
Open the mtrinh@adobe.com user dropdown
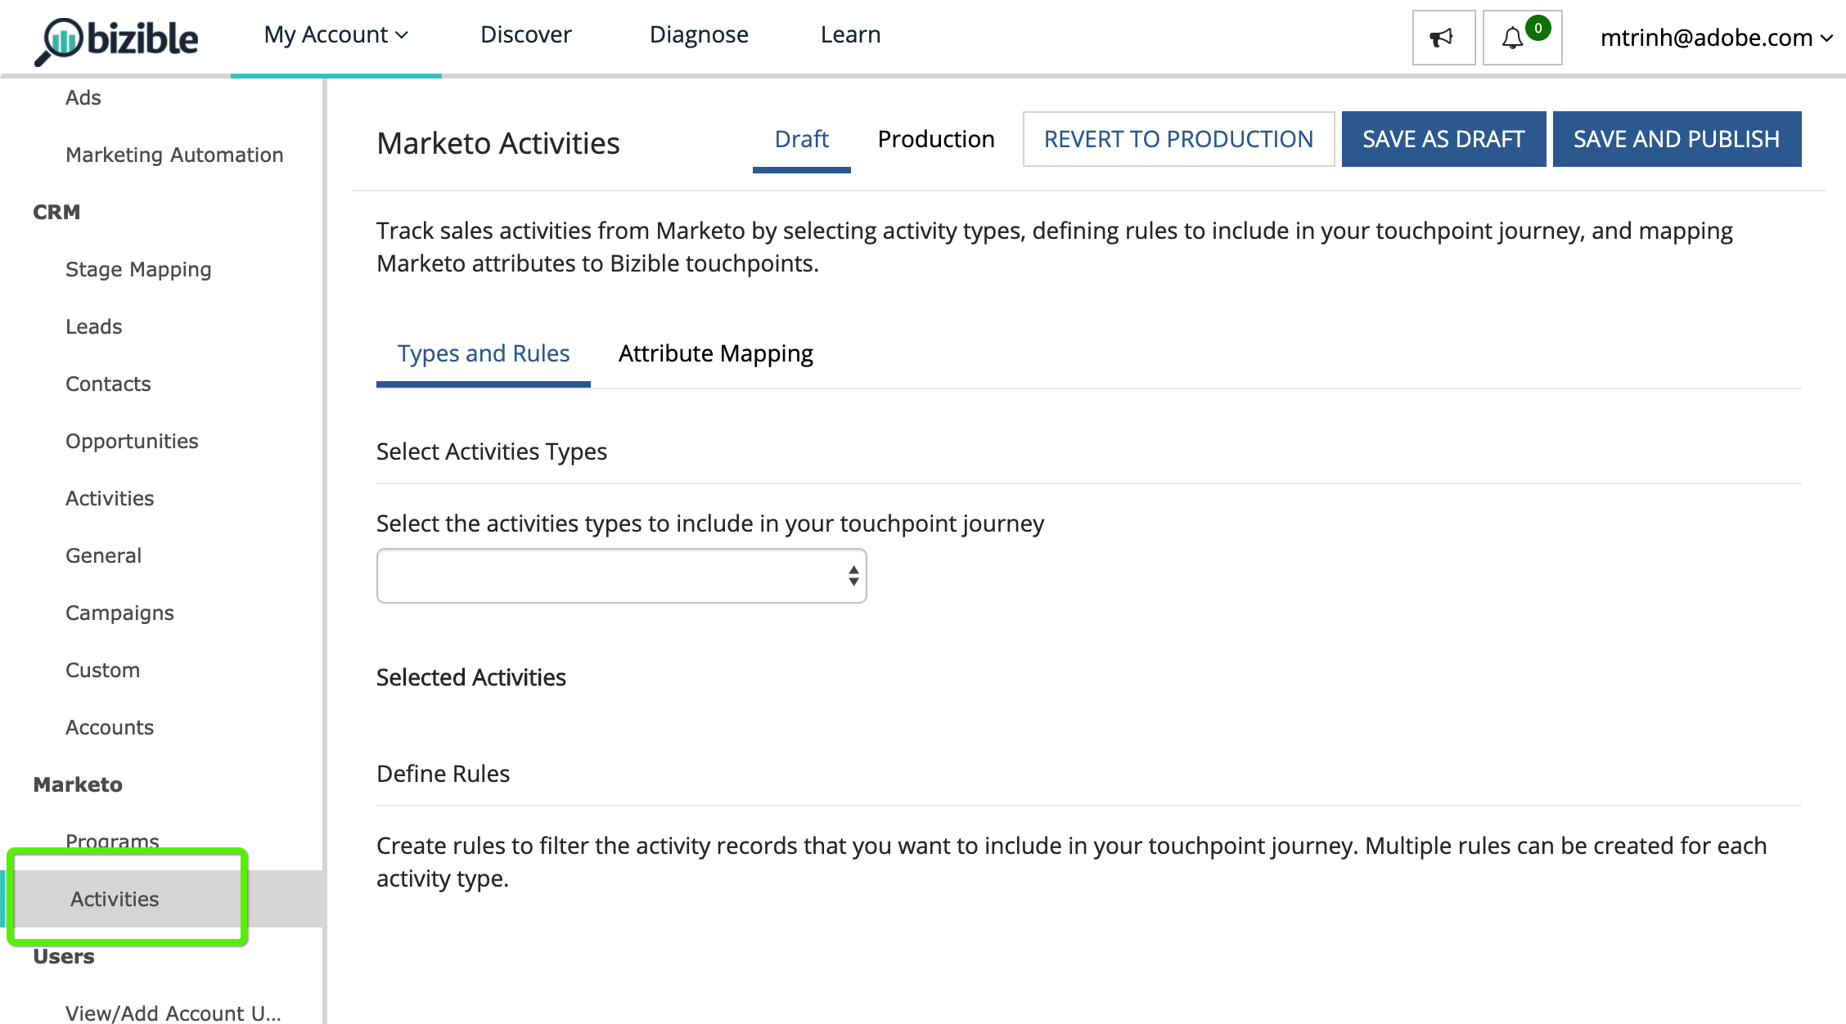tap(1716, 38)
